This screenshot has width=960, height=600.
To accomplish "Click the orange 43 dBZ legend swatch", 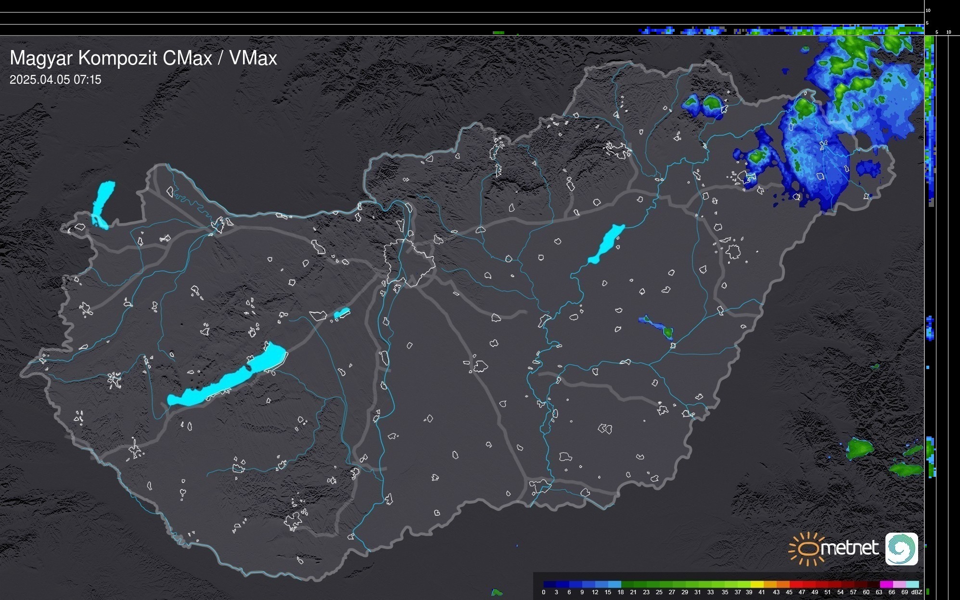I will click(x=783, y=584).
